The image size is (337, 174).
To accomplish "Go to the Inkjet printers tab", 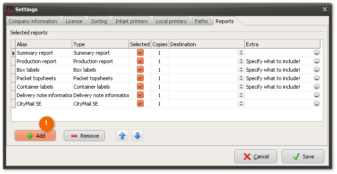I will click(x=131, y=21).
